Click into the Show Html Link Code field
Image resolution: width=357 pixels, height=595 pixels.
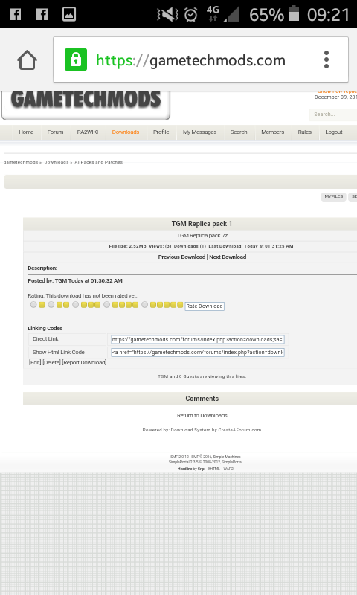click(198, 352)
